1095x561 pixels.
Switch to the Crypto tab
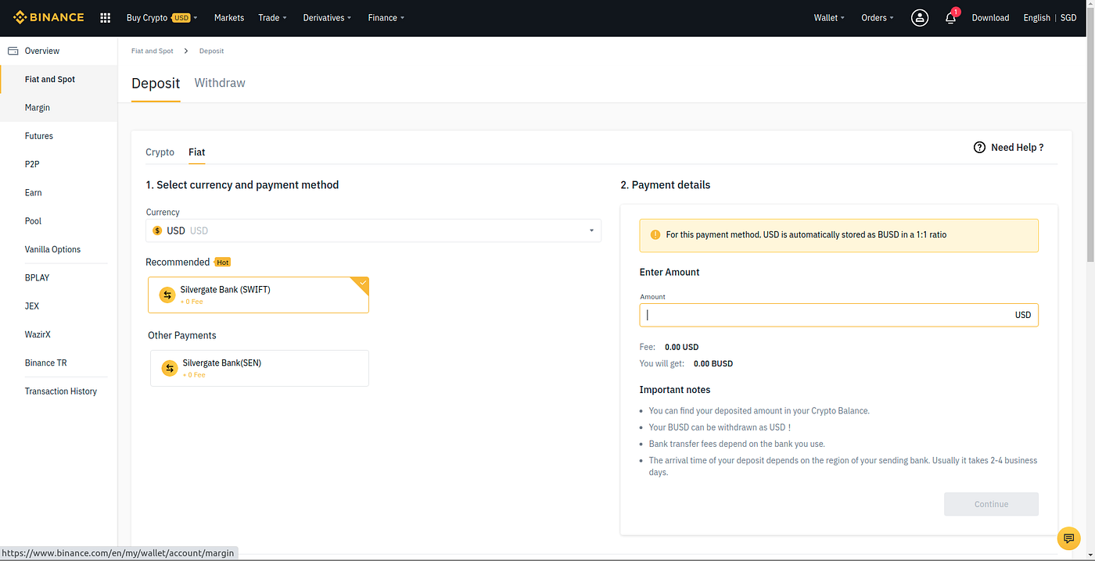[160, 152]
